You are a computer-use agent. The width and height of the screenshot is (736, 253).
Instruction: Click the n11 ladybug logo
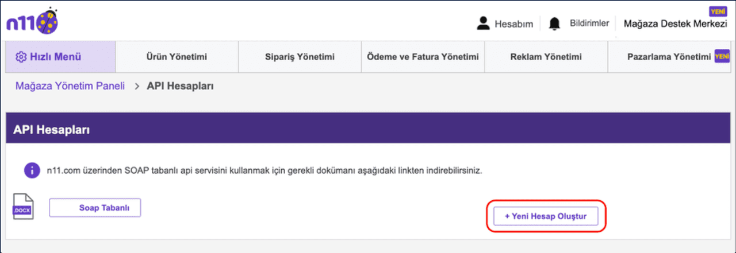tap(31, 21)
